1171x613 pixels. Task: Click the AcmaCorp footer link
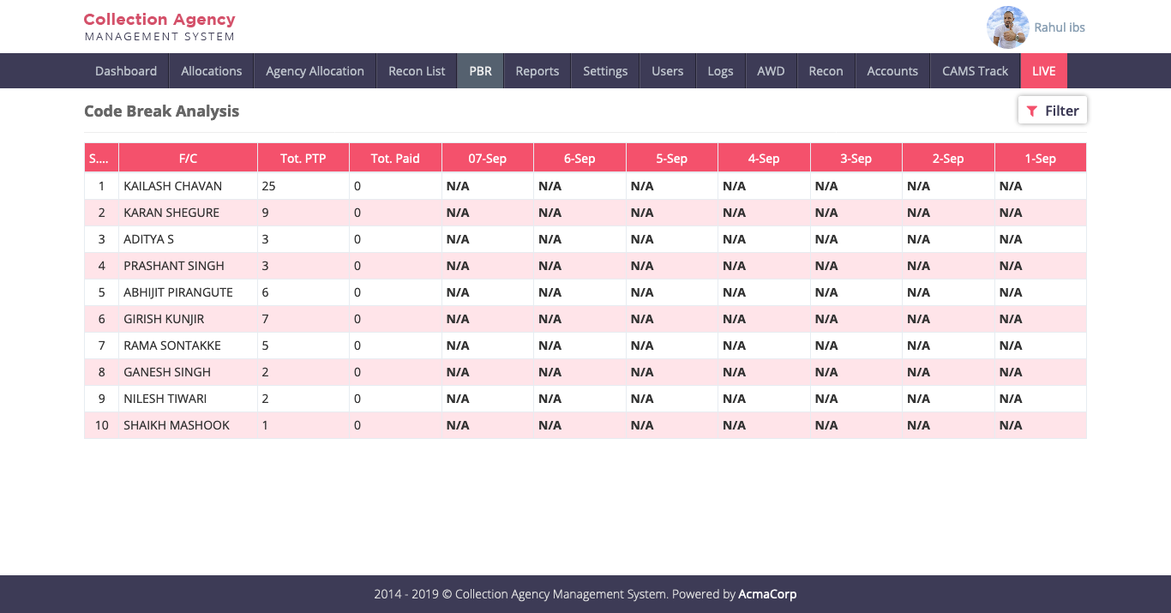pos(767,594)
